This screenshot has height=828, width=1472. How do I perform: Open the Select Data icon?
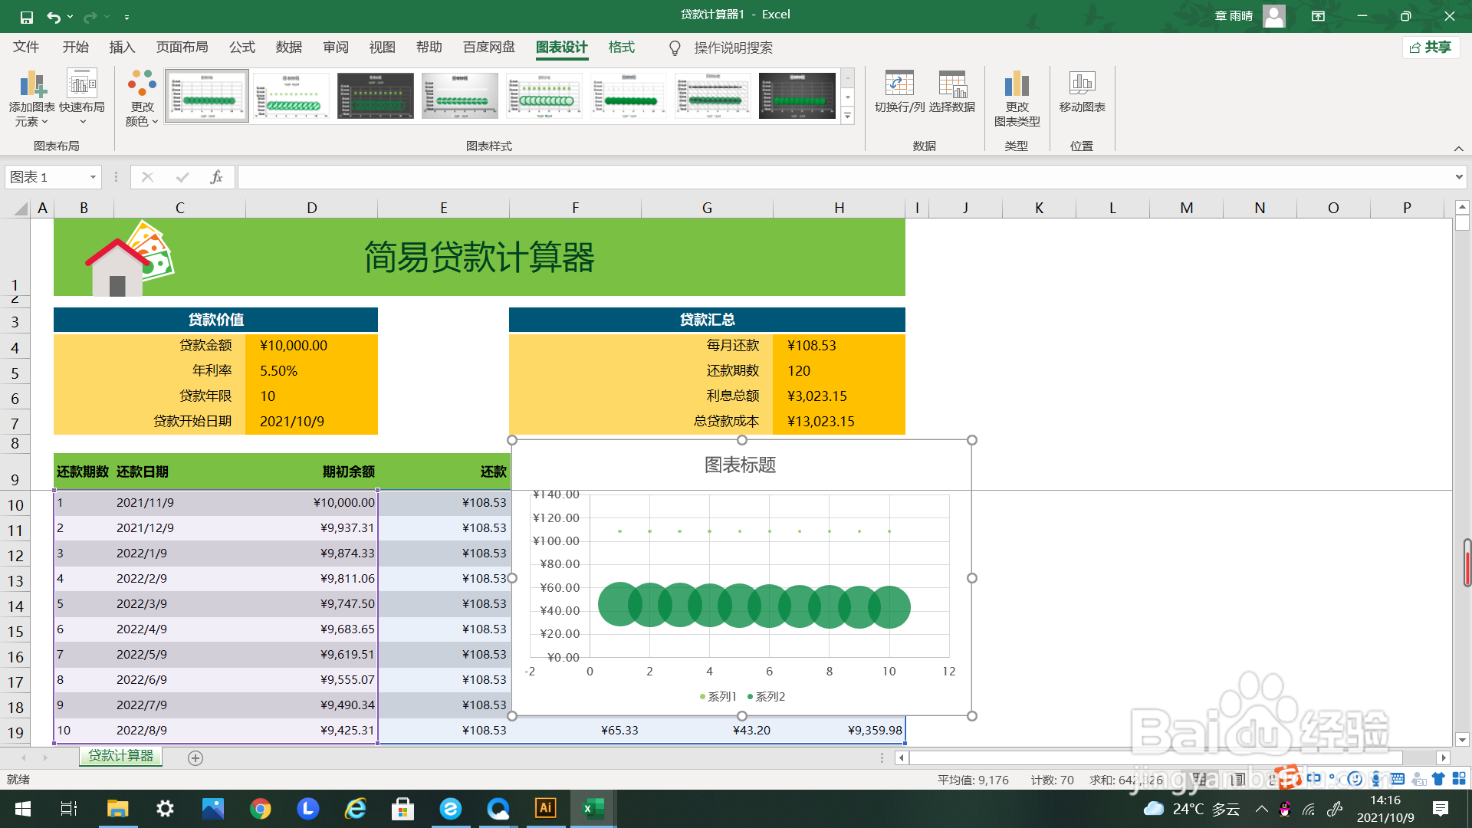point(952,84)
